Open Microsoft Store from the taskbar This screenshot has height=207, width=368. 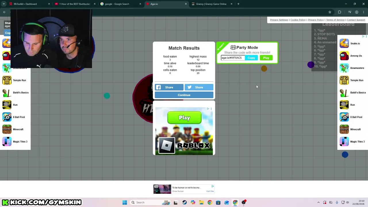[218, 202]
